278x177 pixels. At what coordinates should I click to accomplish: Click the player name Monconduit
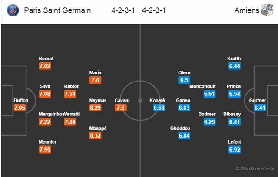tap(202, 86)
